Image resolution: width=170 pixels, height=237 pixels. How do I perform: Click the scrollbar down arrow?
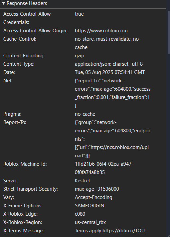(169, 236)
